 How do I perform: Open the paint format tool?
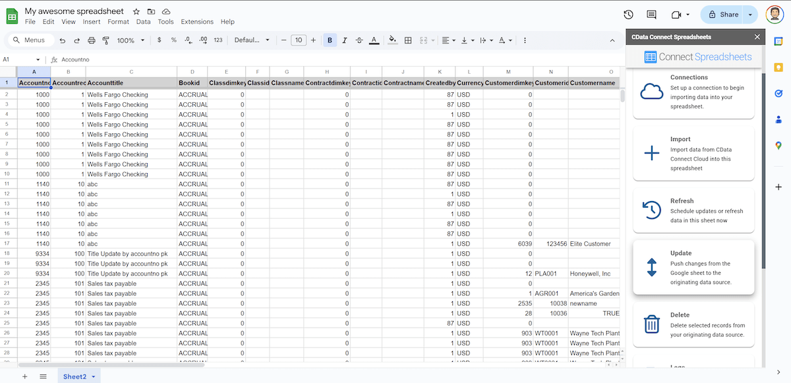coord(105,40)
